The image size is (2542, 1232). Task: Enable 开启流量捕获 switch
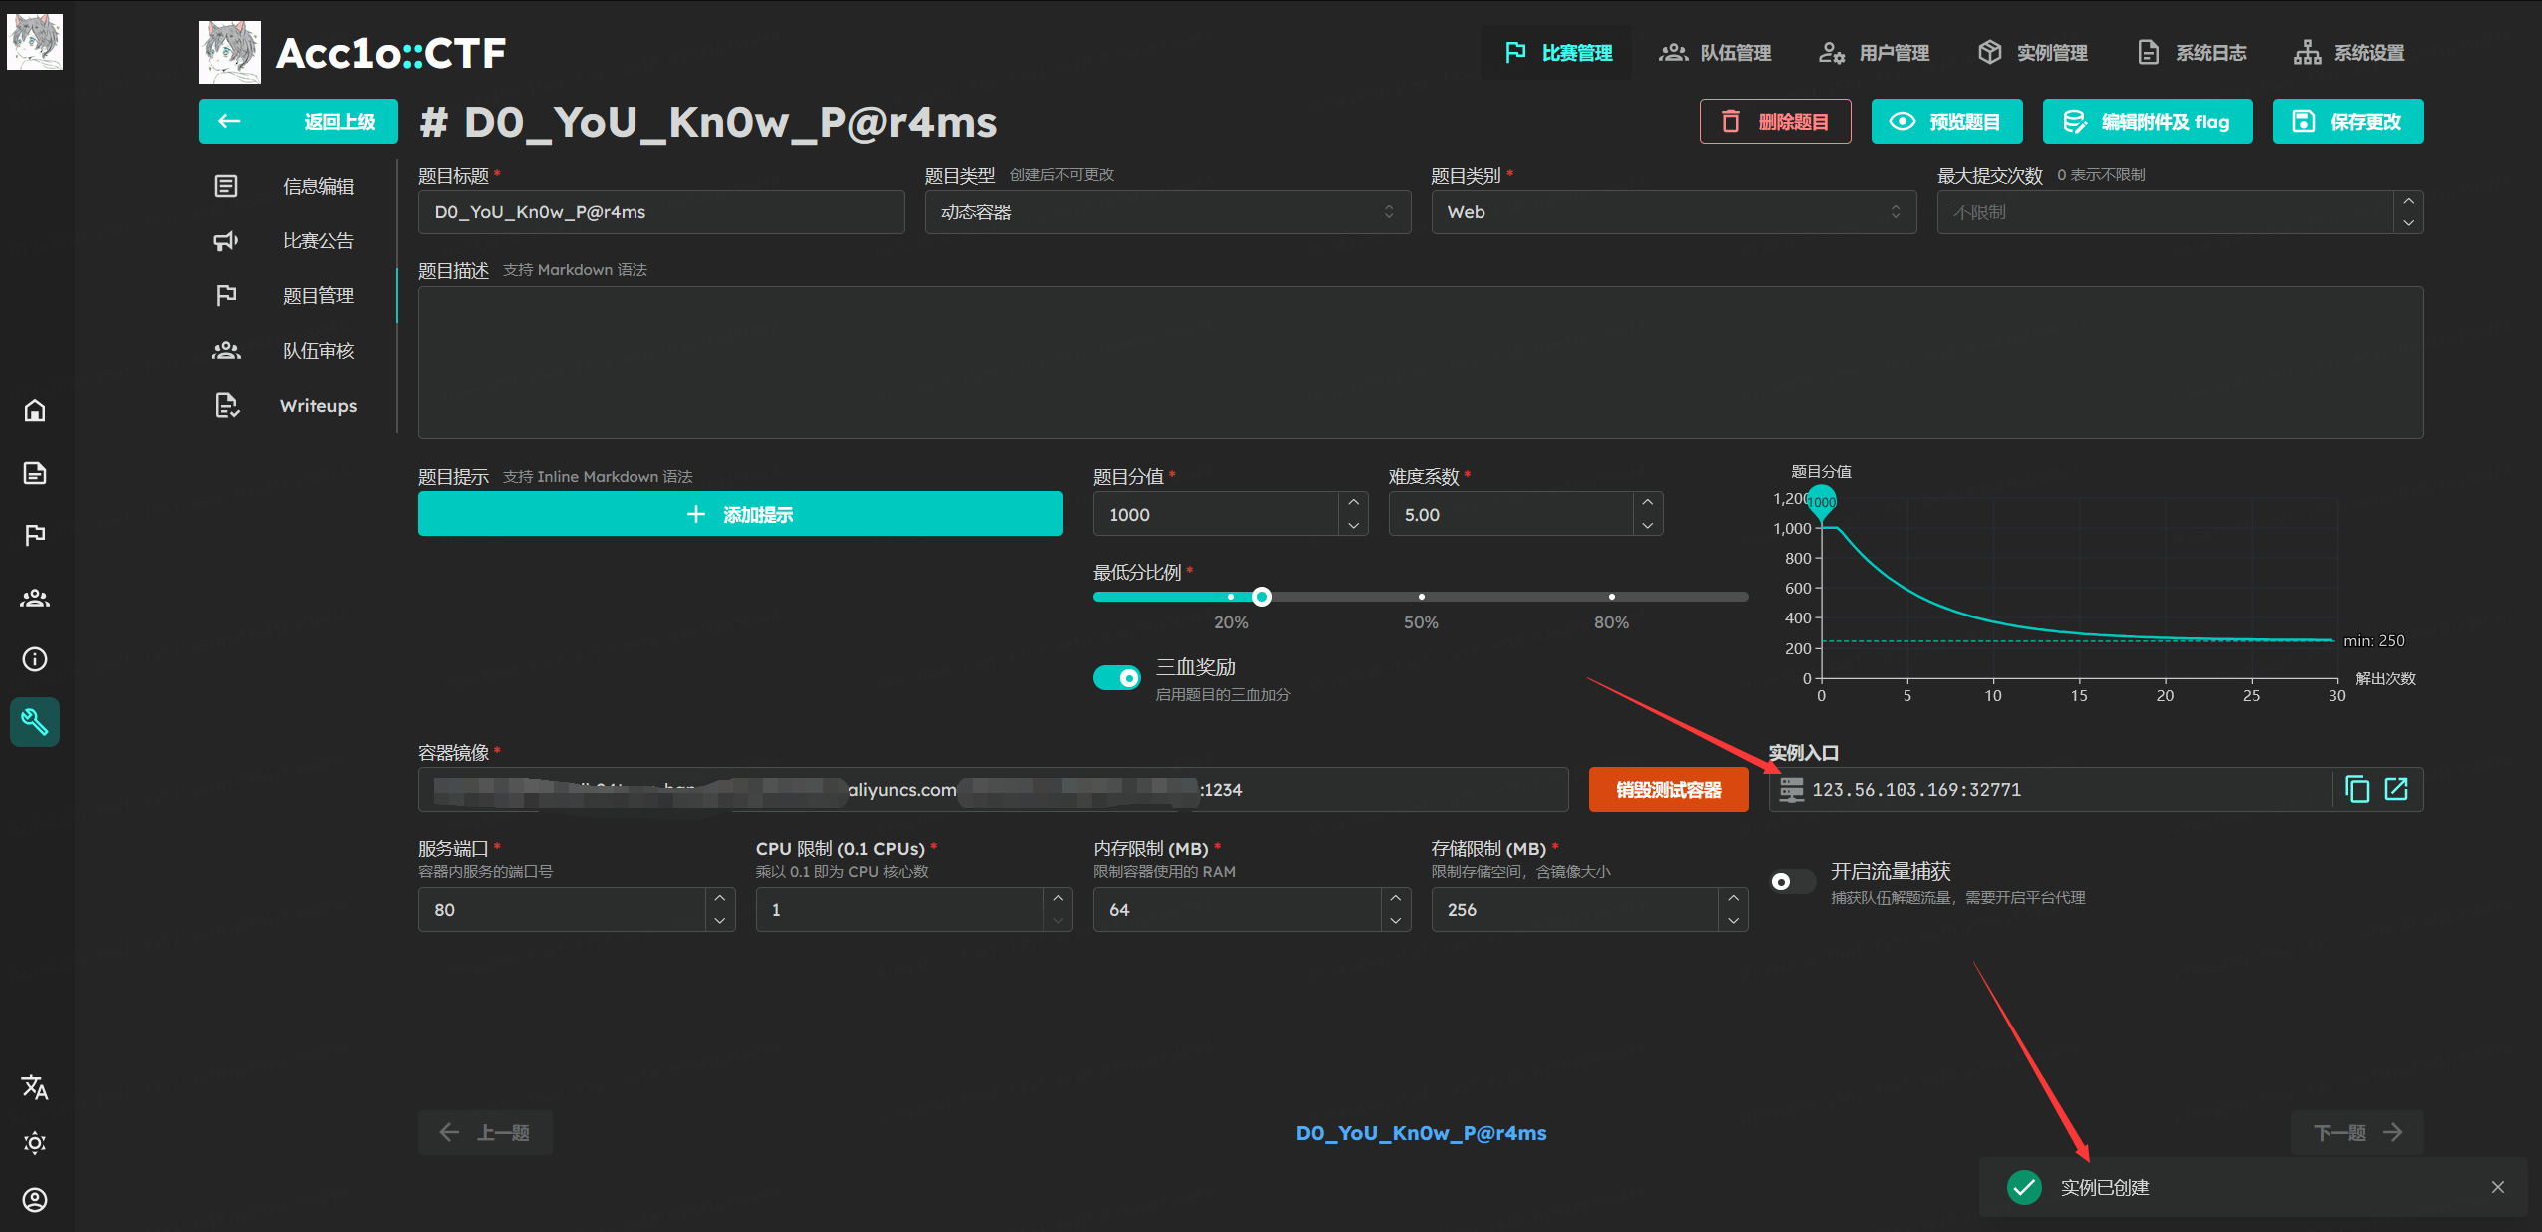click(x=1792, y=882)
